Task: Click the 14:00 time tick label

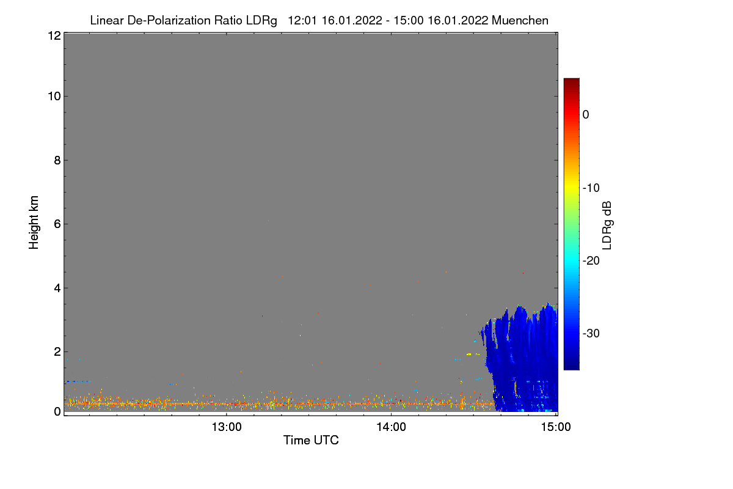Action: tap(391, 427)
